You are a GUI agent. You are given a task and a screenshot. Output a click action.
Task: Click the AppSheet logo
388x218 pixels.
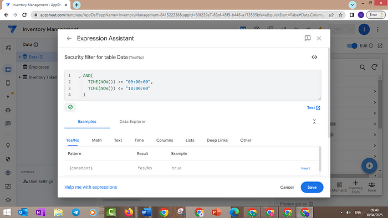pyautogui.click(x=12, y=29)
